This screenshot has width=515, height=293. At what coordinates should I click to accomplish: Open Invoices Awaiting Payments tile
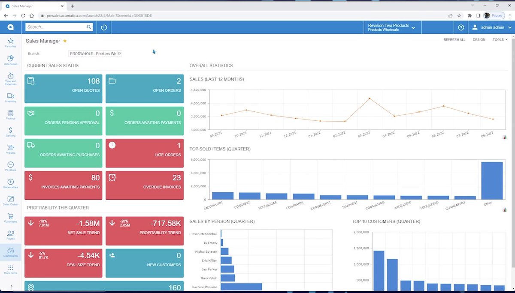(64, 185)
